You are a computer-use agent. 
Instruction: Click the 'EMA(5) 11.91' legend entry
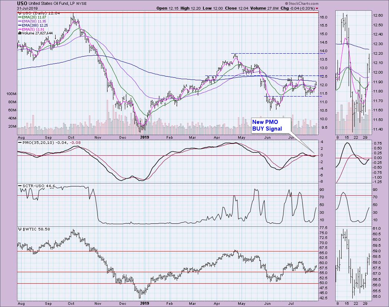(33, 29)
